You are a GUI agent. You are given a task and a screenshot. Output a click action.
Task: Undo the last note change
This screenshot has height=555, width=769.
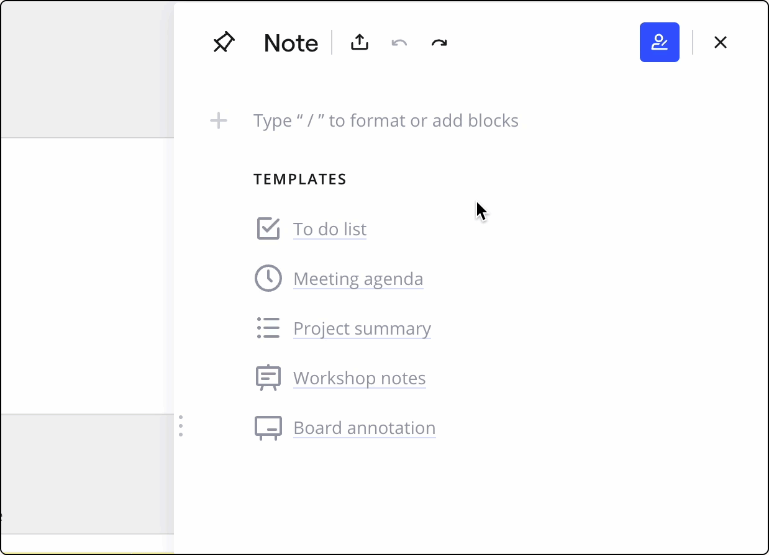[399, 43]
